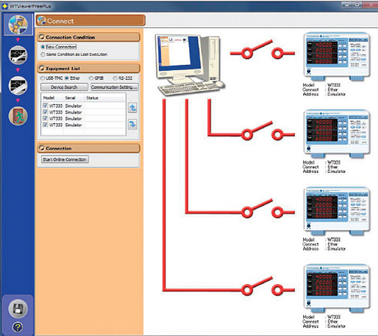Screen dimensions: 378x336
Task: Select the New Connection radio button
Action: click(43, 47)
